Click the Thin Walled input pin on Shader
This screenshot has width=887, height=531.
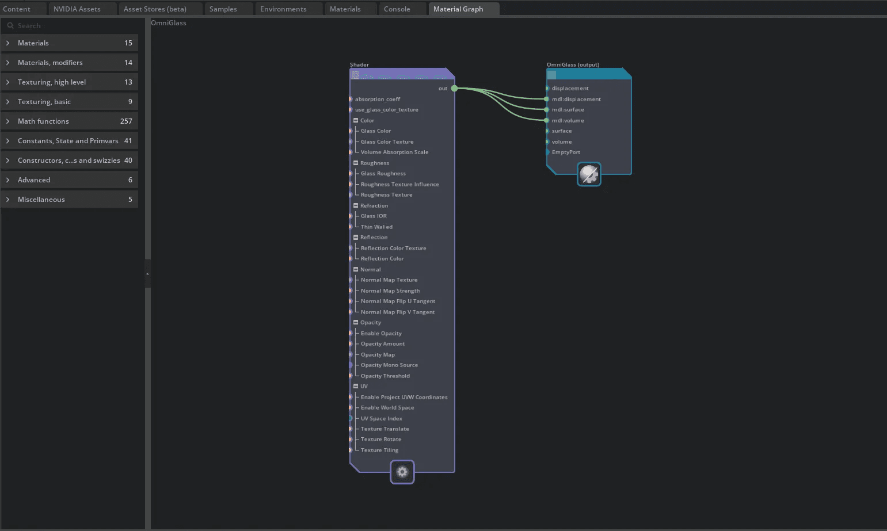(x=351, y=227)
